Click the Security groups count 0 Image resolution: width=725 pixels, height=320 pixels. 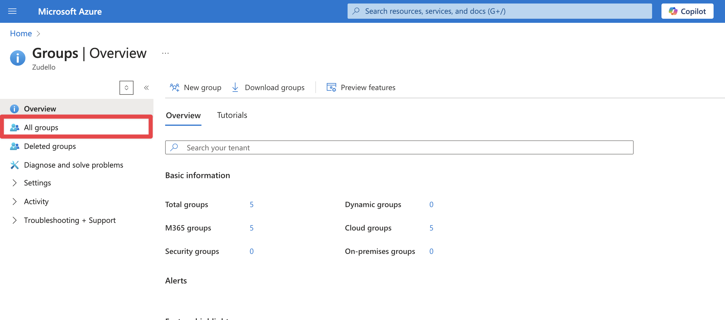point(252,251)
